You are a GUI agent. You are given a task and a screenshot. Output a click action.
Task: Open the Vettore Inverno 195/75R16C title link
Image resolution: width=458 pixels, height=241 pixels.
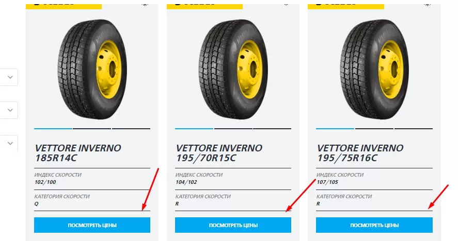tap(359, 152)
